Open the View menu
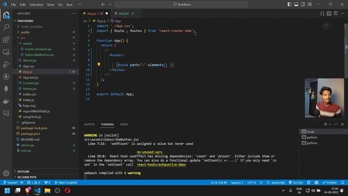The image size is (348, 196). coord(51,4)
